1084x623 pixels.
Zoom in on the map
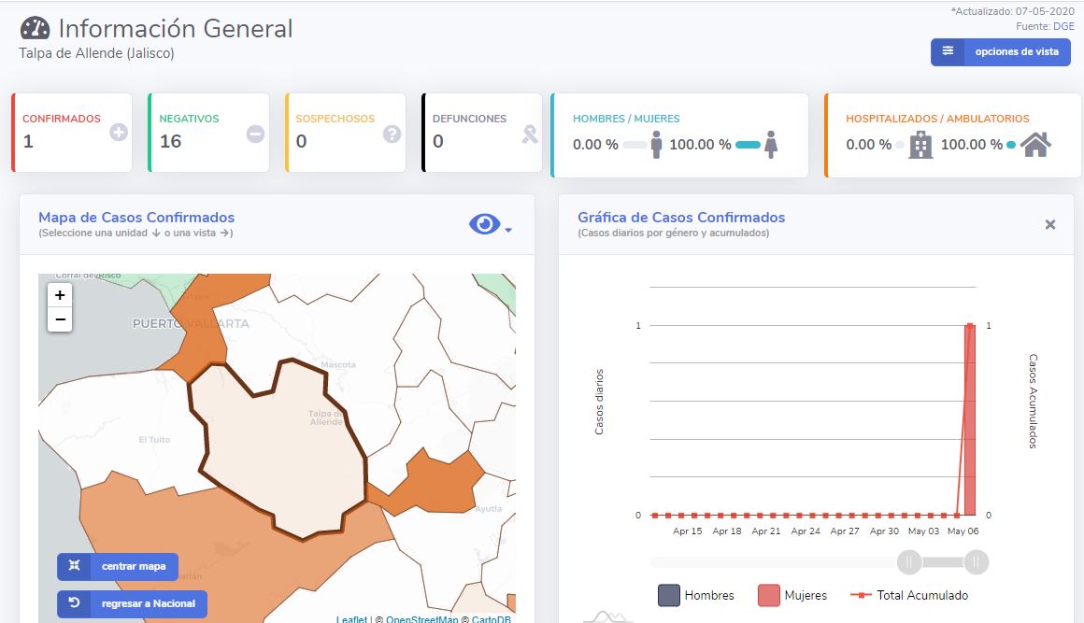pos(60,295)
